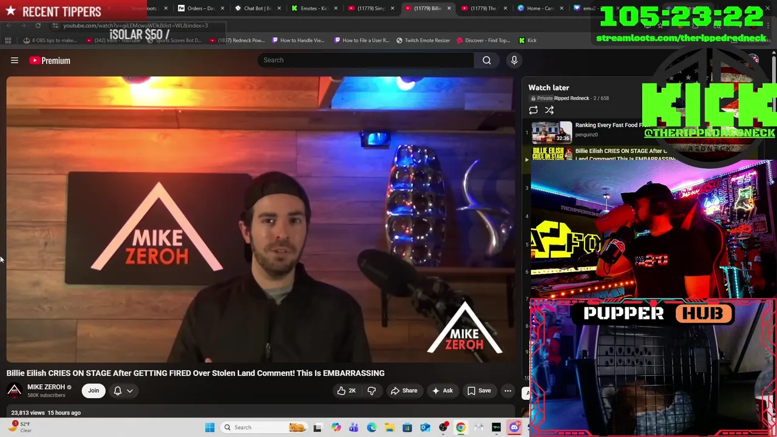The height and width of the screenshot is (437, 777).
Task: Close the active (11779) Billie tab
Action: tap(449, 8)
